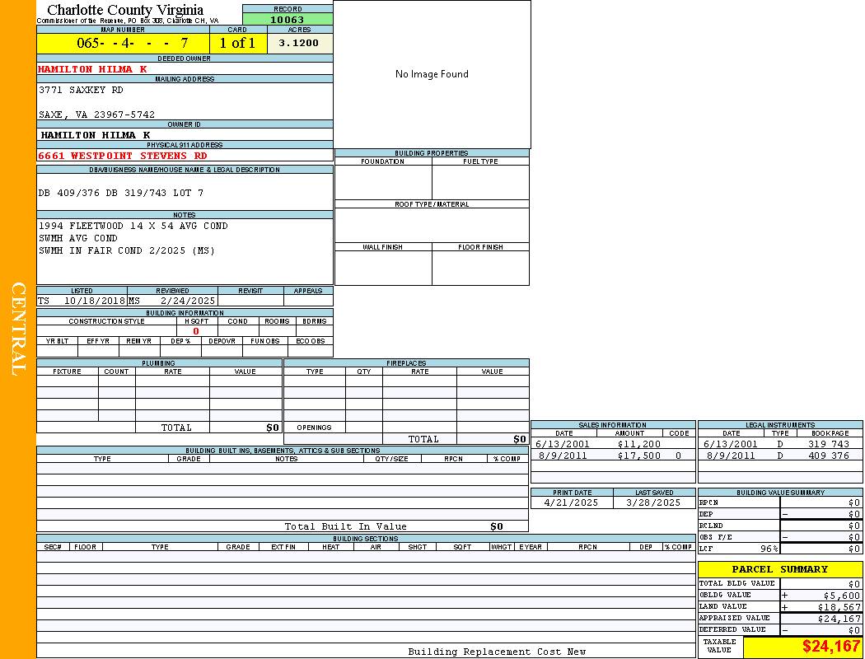The height and width of the screenshot is (659, 865).
Task: Click the card '1 of 1' field
Action: coord(237,43)
